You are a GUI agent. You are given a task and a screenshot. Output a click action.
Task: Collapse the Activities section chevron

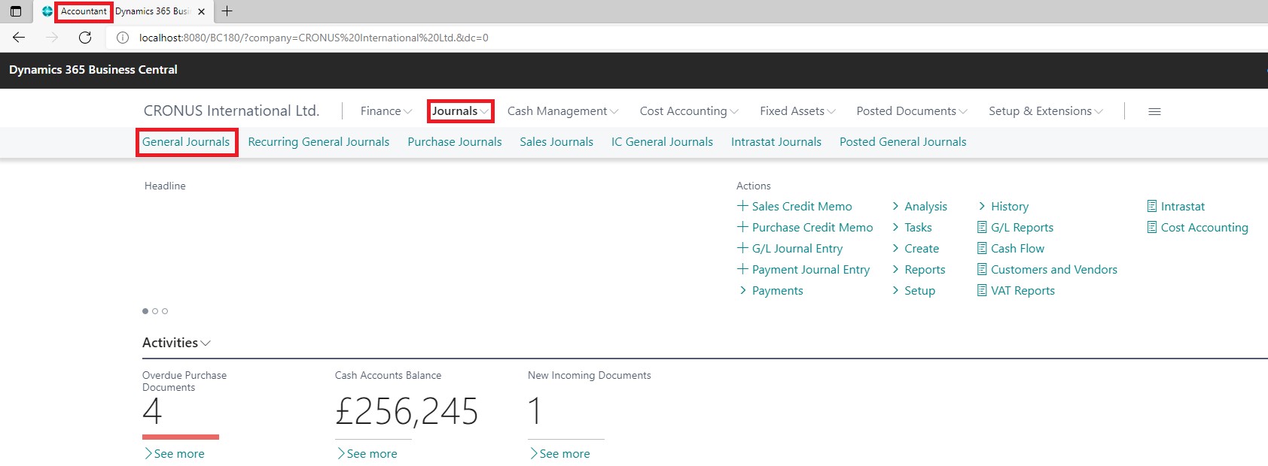(x=206, y=343)
